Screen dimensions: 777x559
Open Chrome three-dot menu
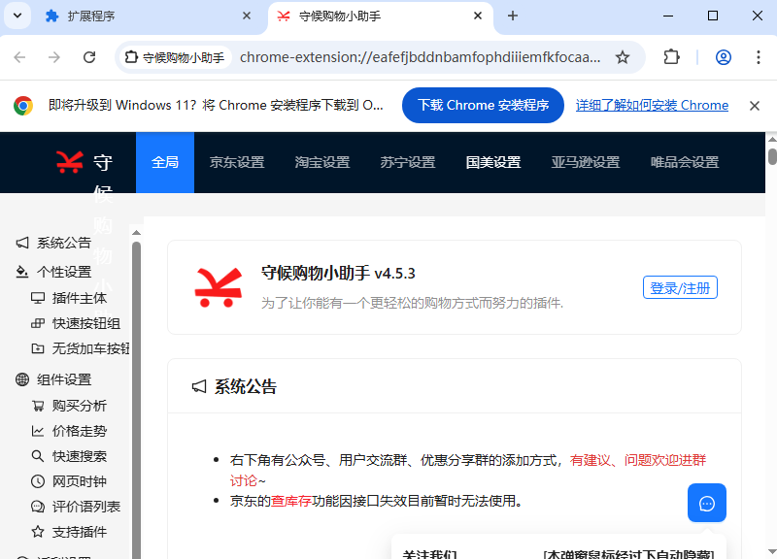[759, 57]
